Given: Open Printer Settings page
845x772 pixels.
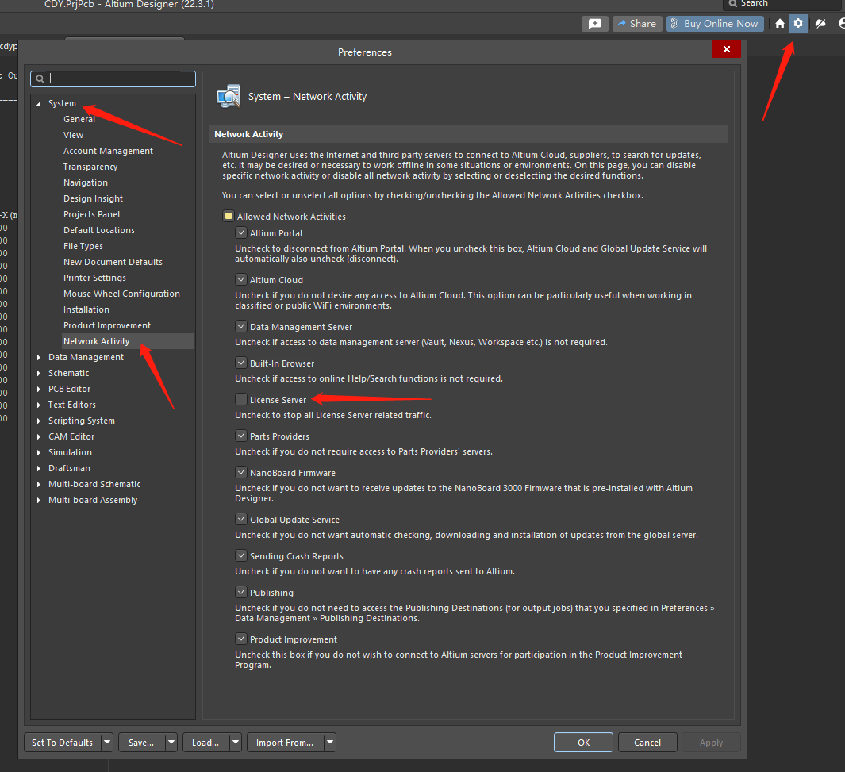Looking at the screenshot, I should 94,278.
